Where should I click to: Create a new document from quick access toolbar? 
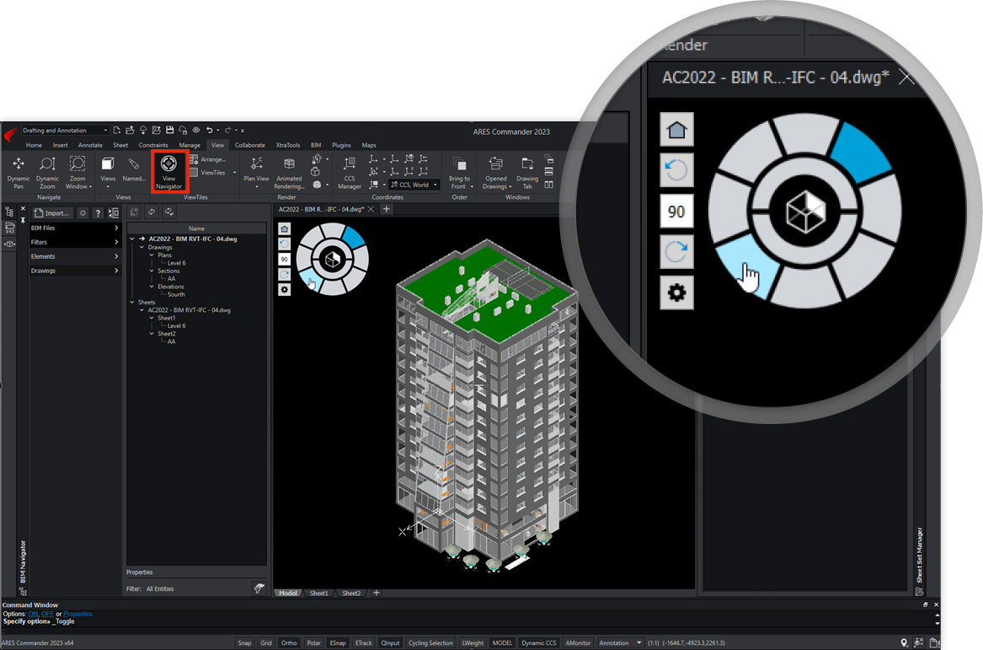116,131
